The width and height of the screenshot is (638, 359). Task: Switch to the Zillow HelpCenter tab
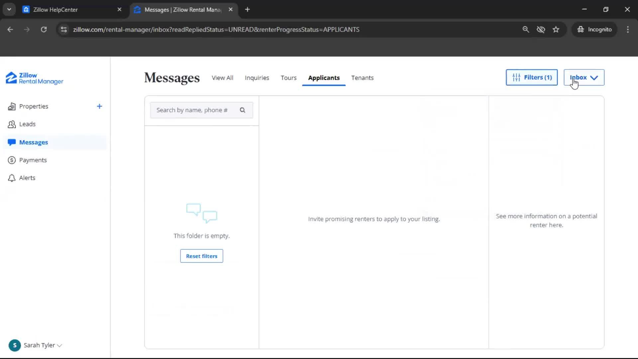point(66,9)
